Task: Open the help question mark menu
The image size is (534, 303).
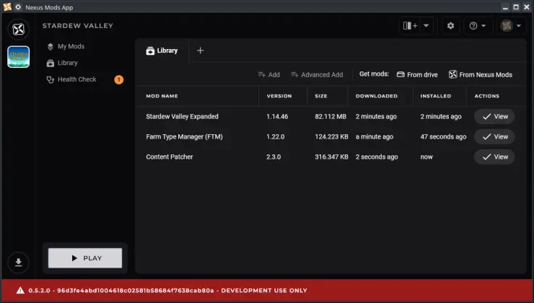Action: 477,26
